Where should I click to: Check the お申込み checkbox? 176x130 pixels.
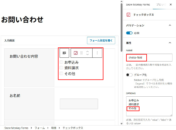coord(61,62)
